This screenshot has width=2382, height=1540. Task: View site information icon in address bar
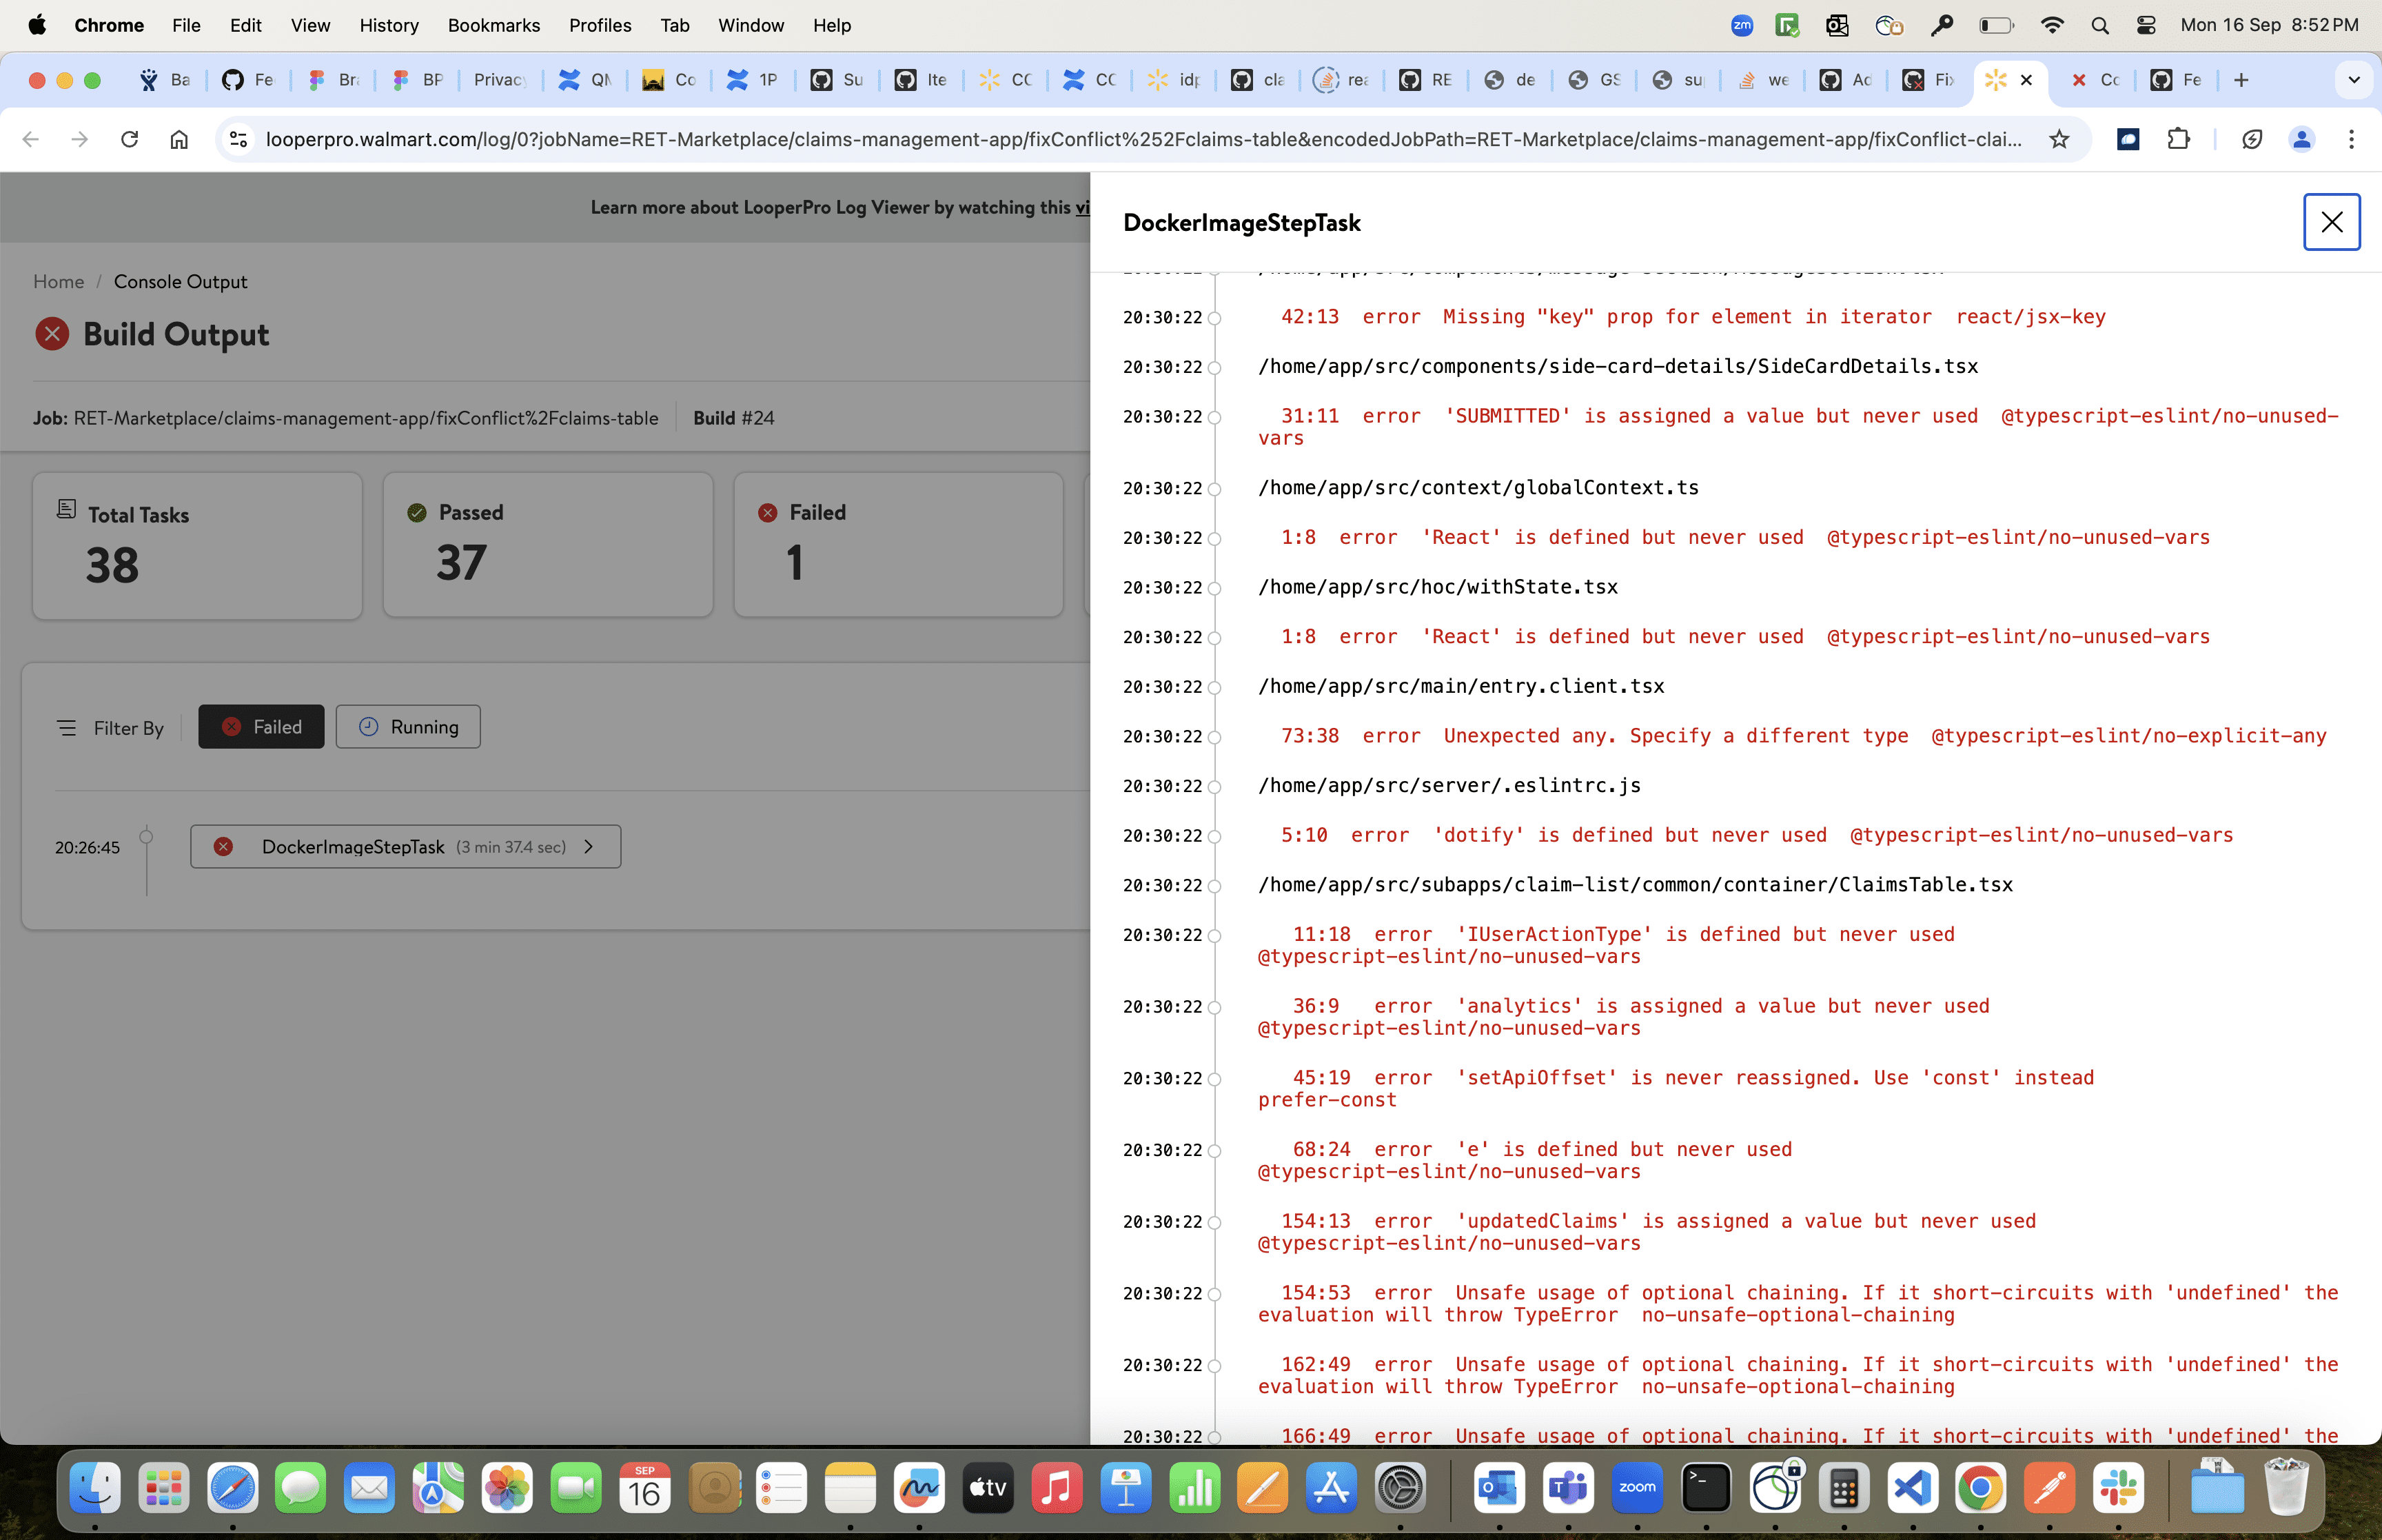tap(239, 139)
